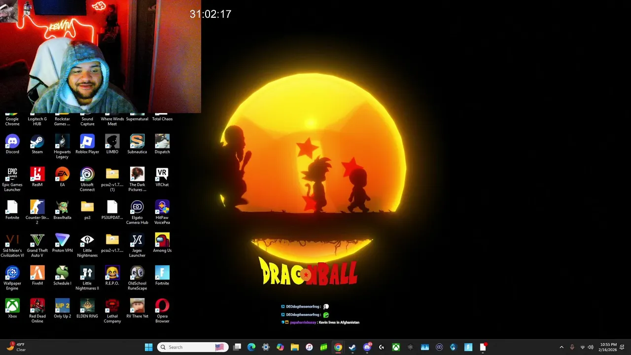Viewport: 631px width, 355px height.
Task: Open the Subnautica desktop icon
Action: coord(137,144)
